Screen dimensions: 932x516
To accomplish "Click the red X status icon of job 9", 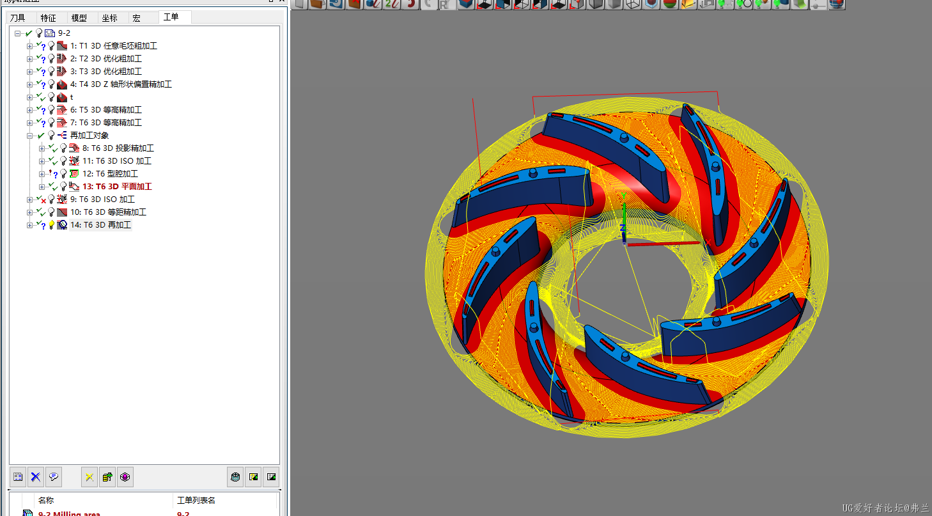I will (42, 200).
